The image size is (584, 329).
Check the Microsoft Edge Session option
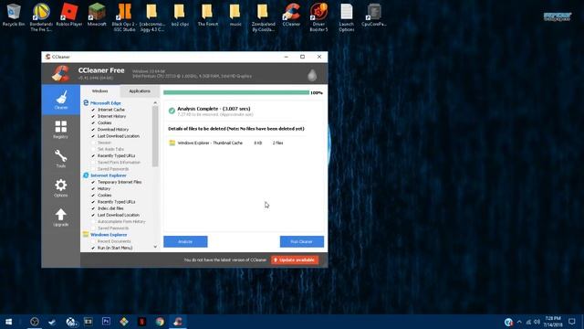pyautogui.click(x=93, y=143)
